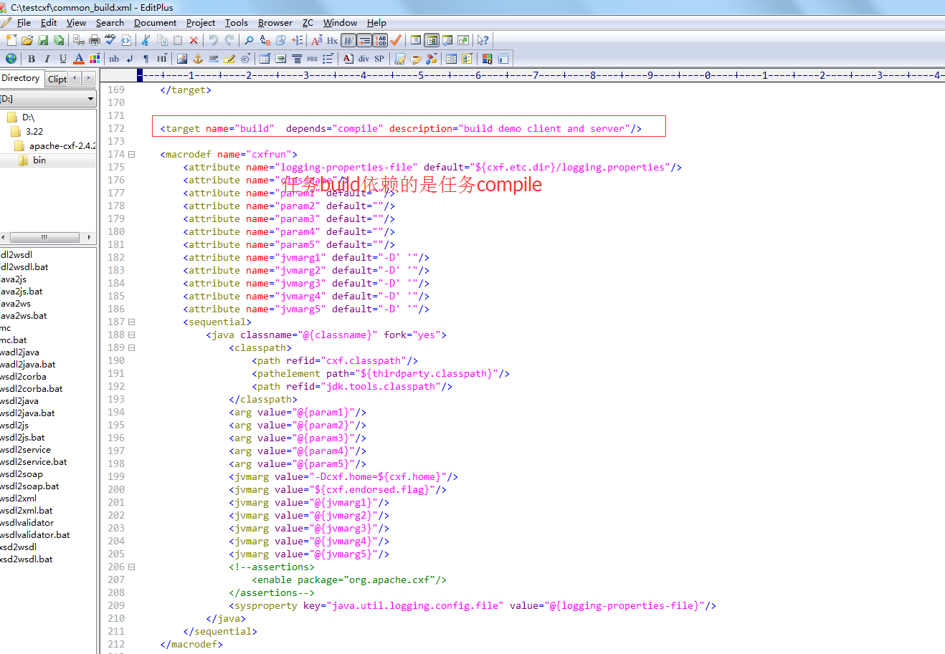Image resolution: width=945 pixels, height=654 pixels.
Task: Open Find with magnifier icon
Action: (x=249, y=40)
